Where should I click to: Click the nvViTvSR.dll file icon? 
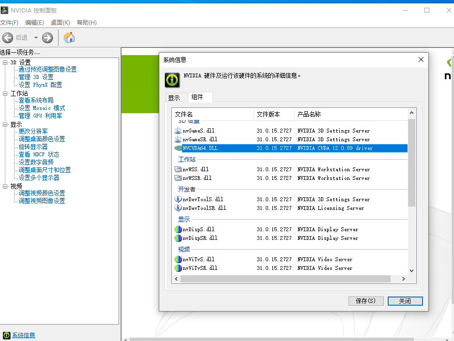[x=178, y=268]
